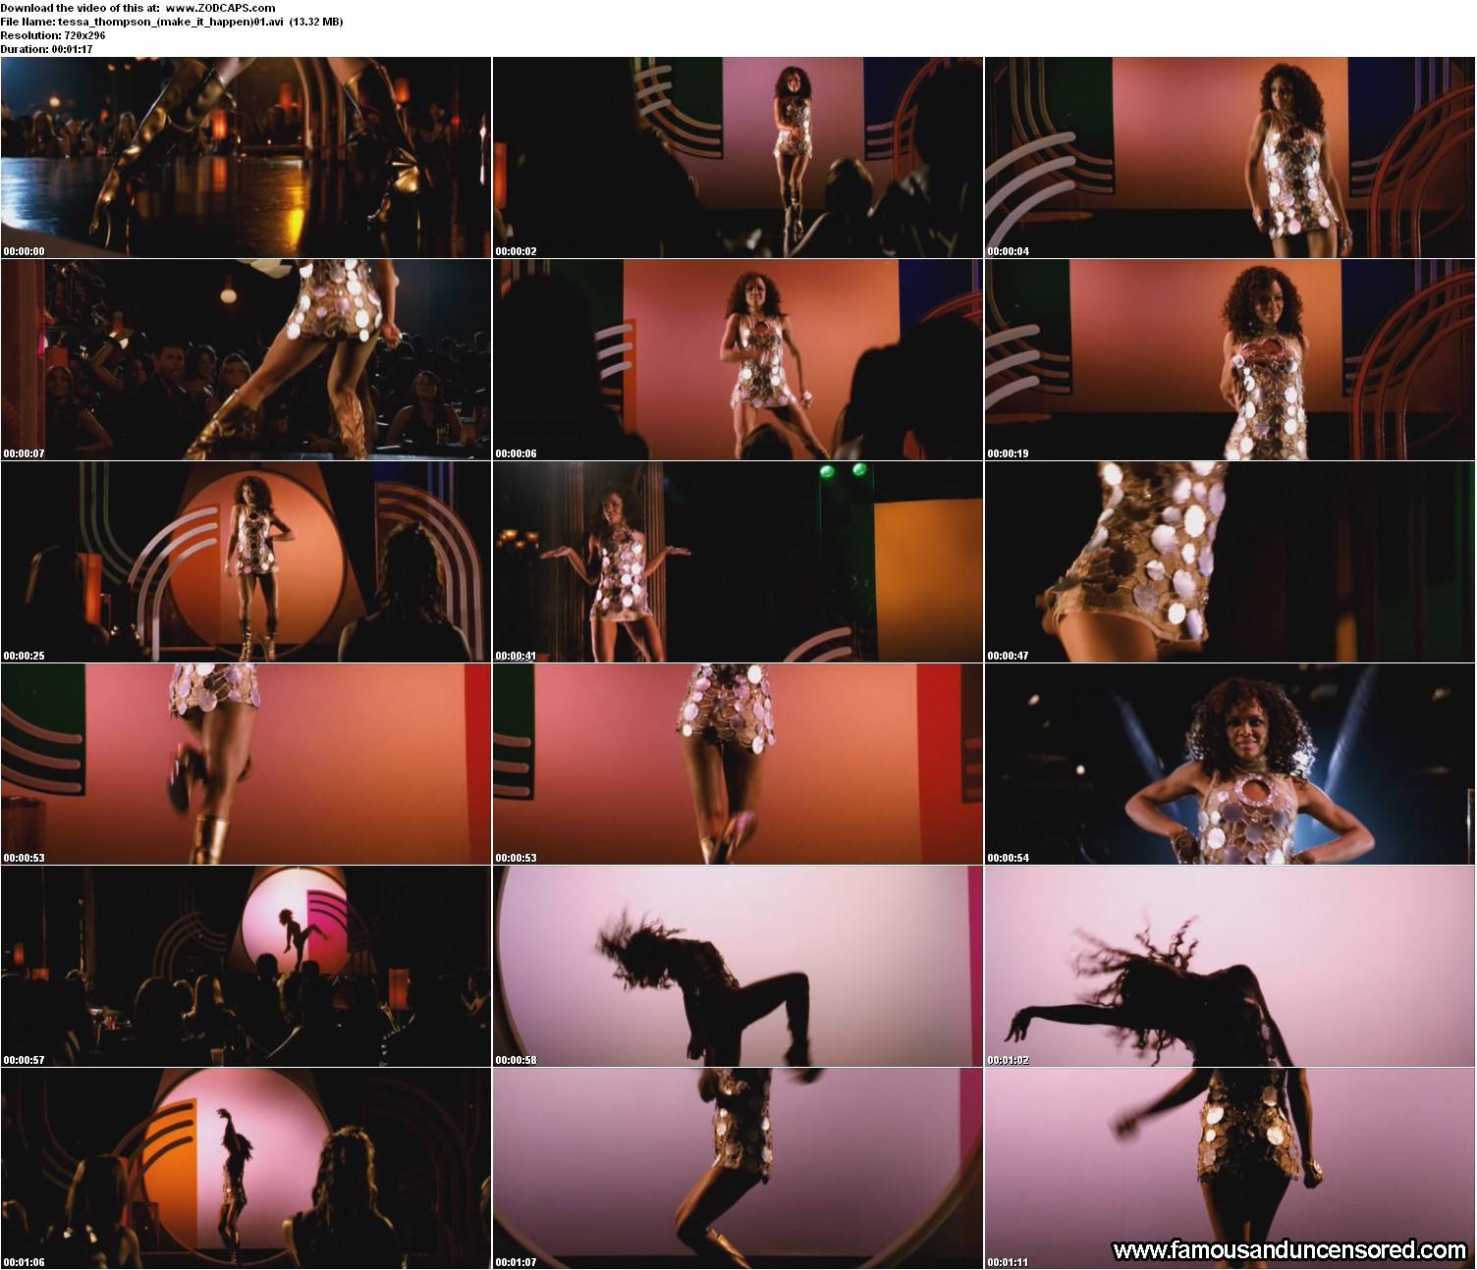1477x1270 pixels.
Task: Open the thumbnail at timestamp 00:00:00
Action: pyautogui.click(x=246, y=157)
